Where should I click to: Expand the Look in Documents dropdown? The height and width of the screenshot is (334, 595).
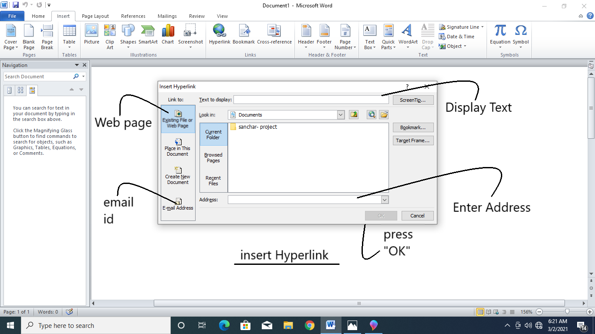[341, 115]
